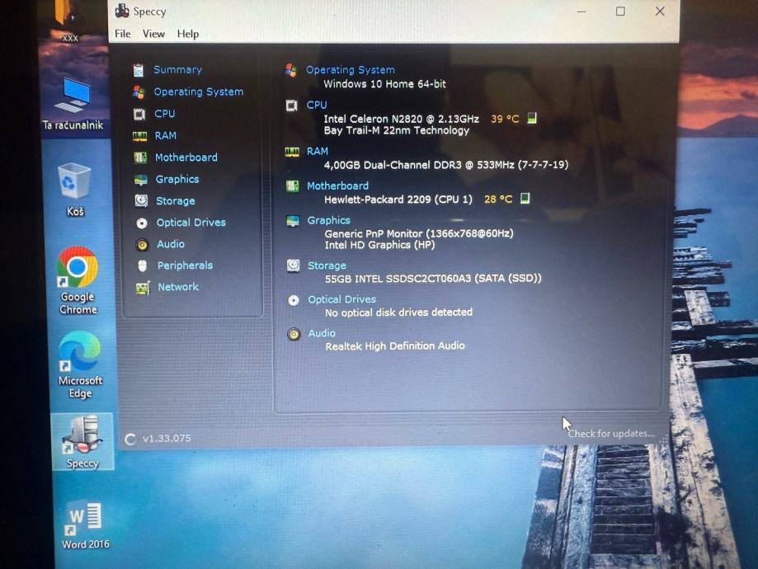Click the RAM icon in summary pane

tap(292, 152)
